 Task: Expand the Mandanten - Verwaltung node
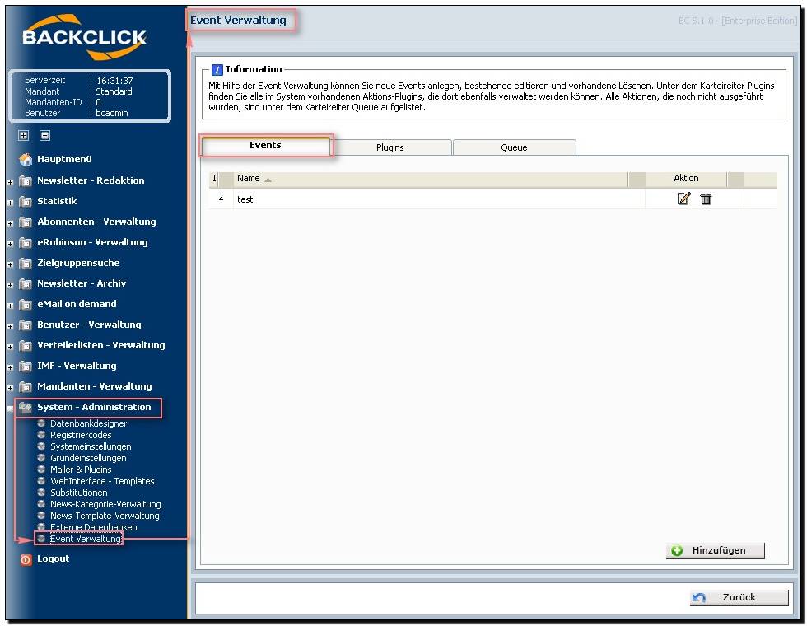point(11,387)
